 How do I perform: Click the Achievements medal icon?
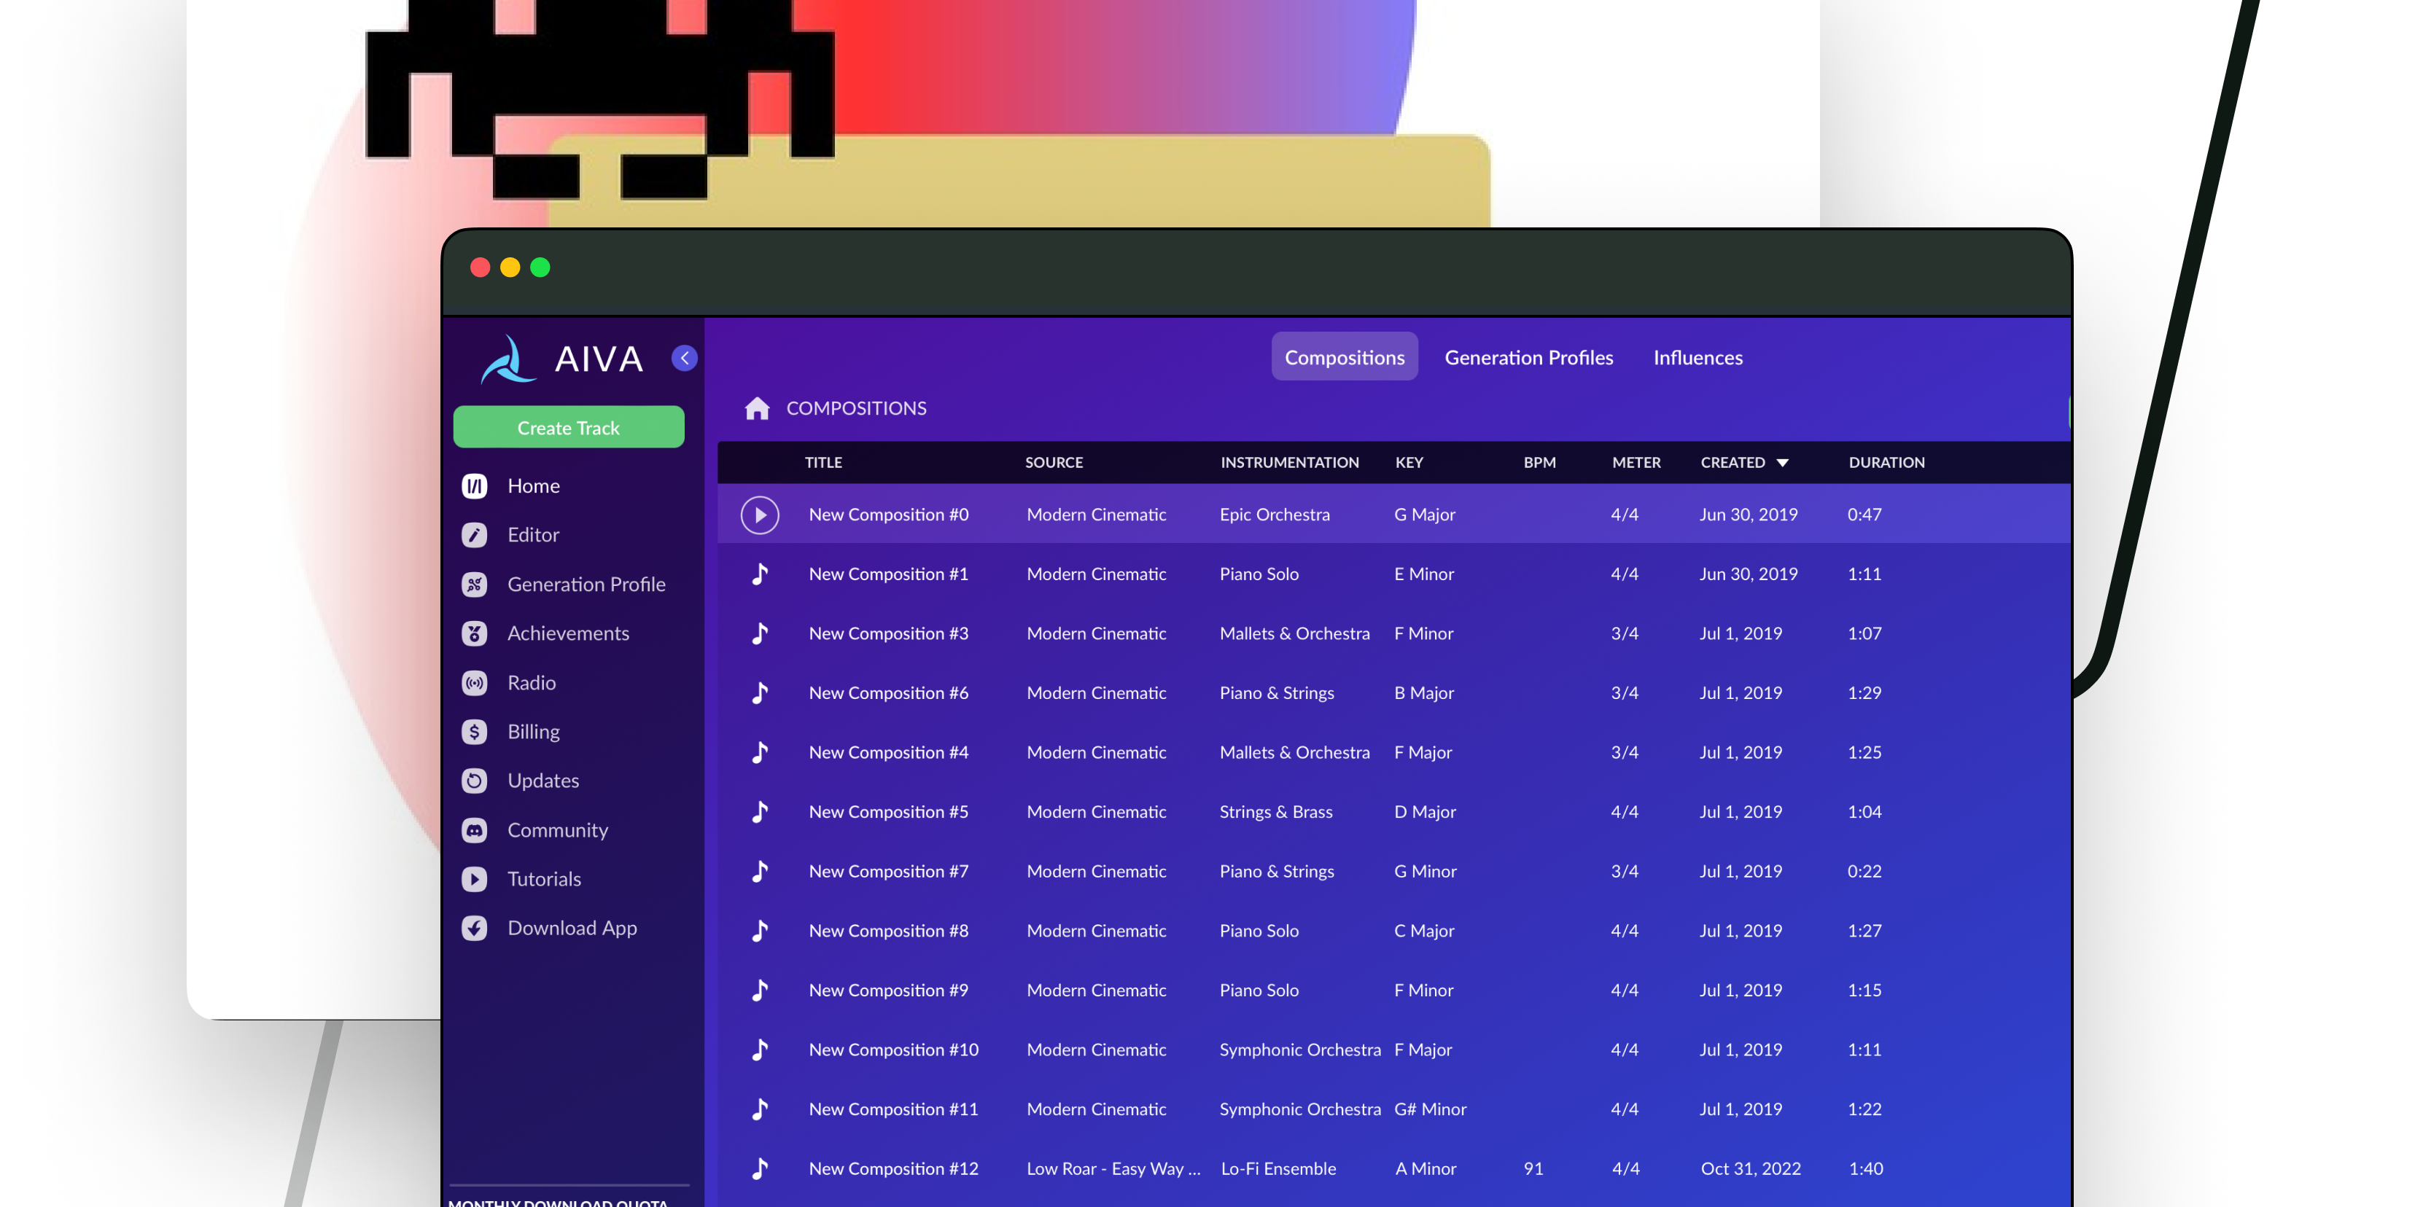pyautogui.click(x=475, y=633)
